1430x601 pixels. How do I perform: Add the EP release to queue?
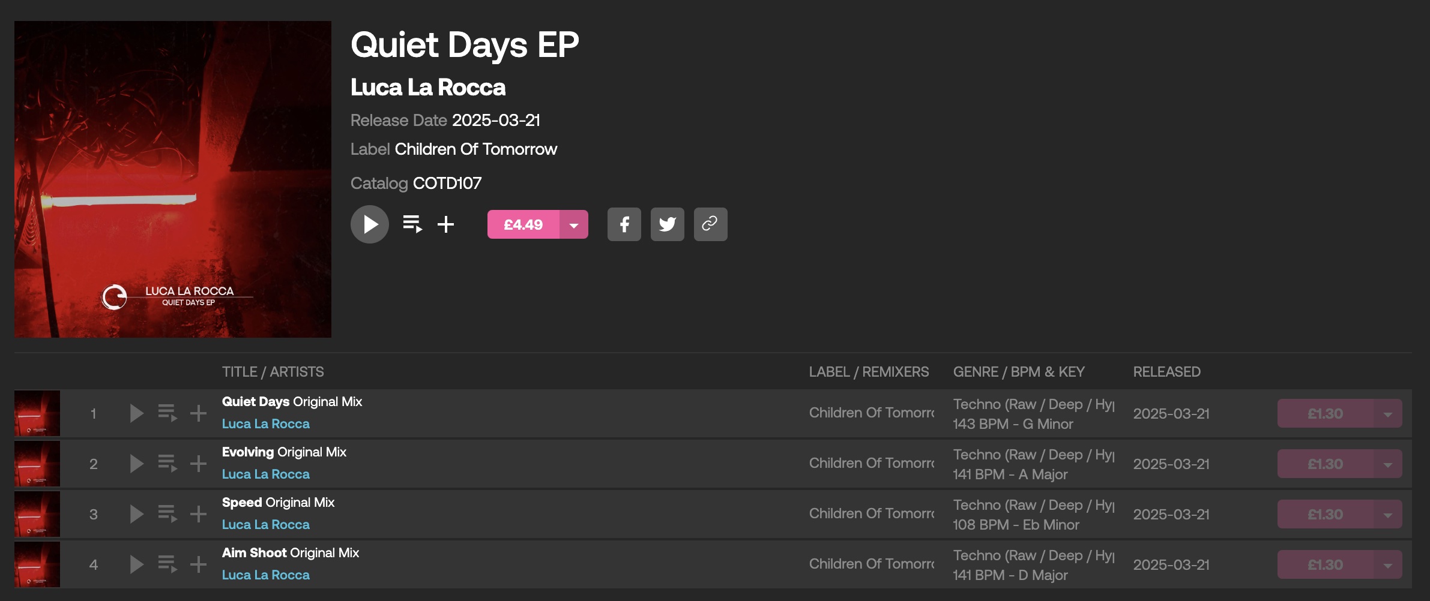(x=412, y=224)
